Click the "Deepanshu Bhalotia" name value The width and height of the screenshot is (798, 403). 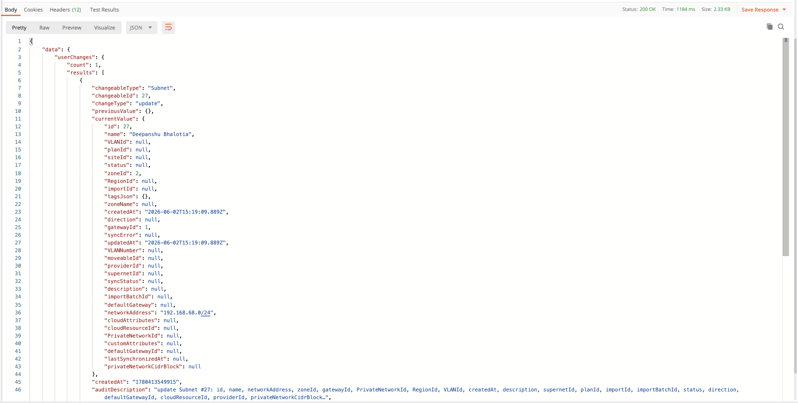pos(160,134)
